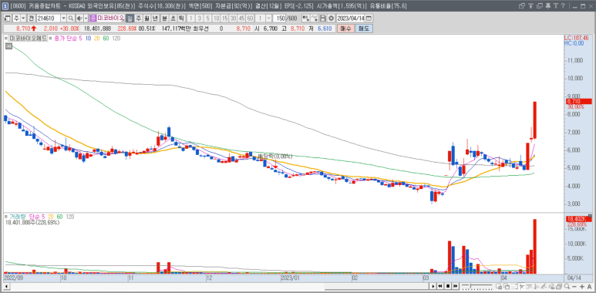Click the magnifier zoom icon at bottom

point(567,286)
